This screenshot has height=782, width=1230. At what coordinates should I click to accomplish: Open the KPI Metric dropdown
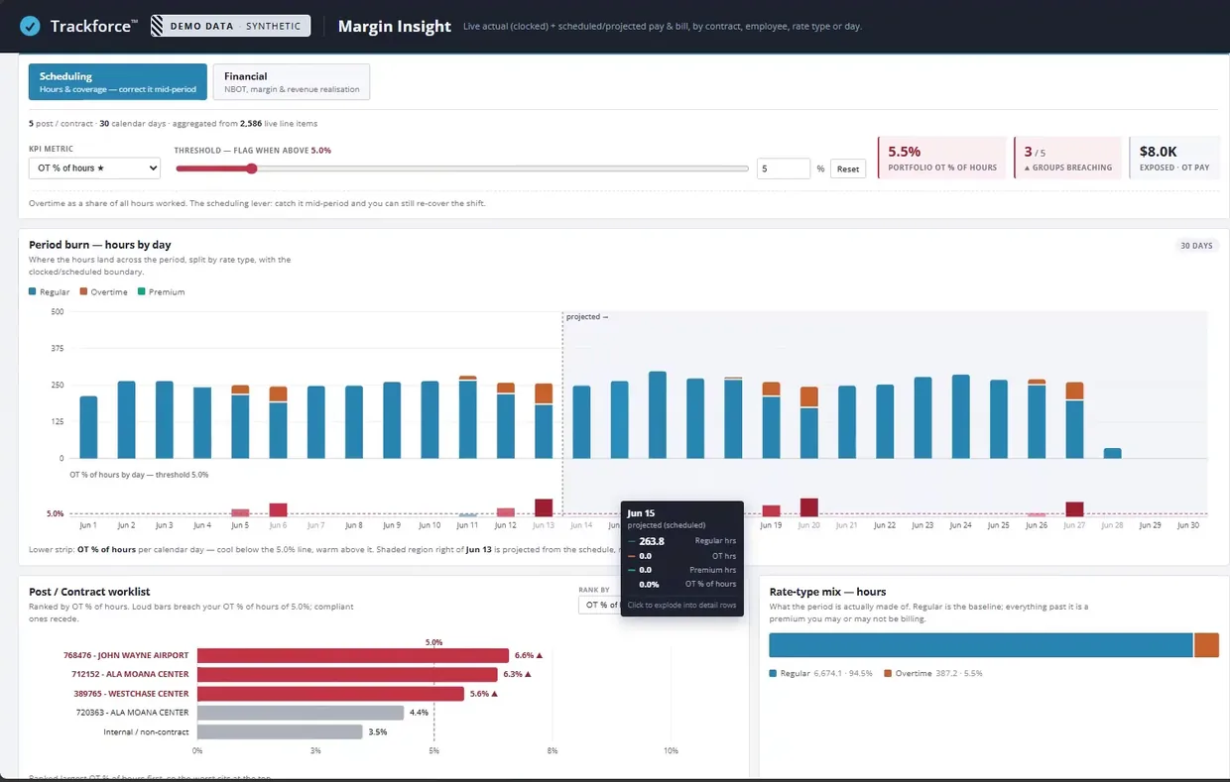pyautogui.click(x=94, y=168)
